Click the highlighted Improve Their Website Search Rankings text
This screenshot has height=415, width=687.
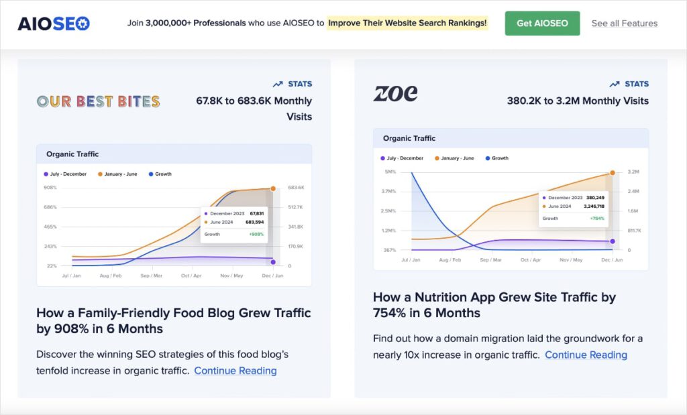(408, 22)
